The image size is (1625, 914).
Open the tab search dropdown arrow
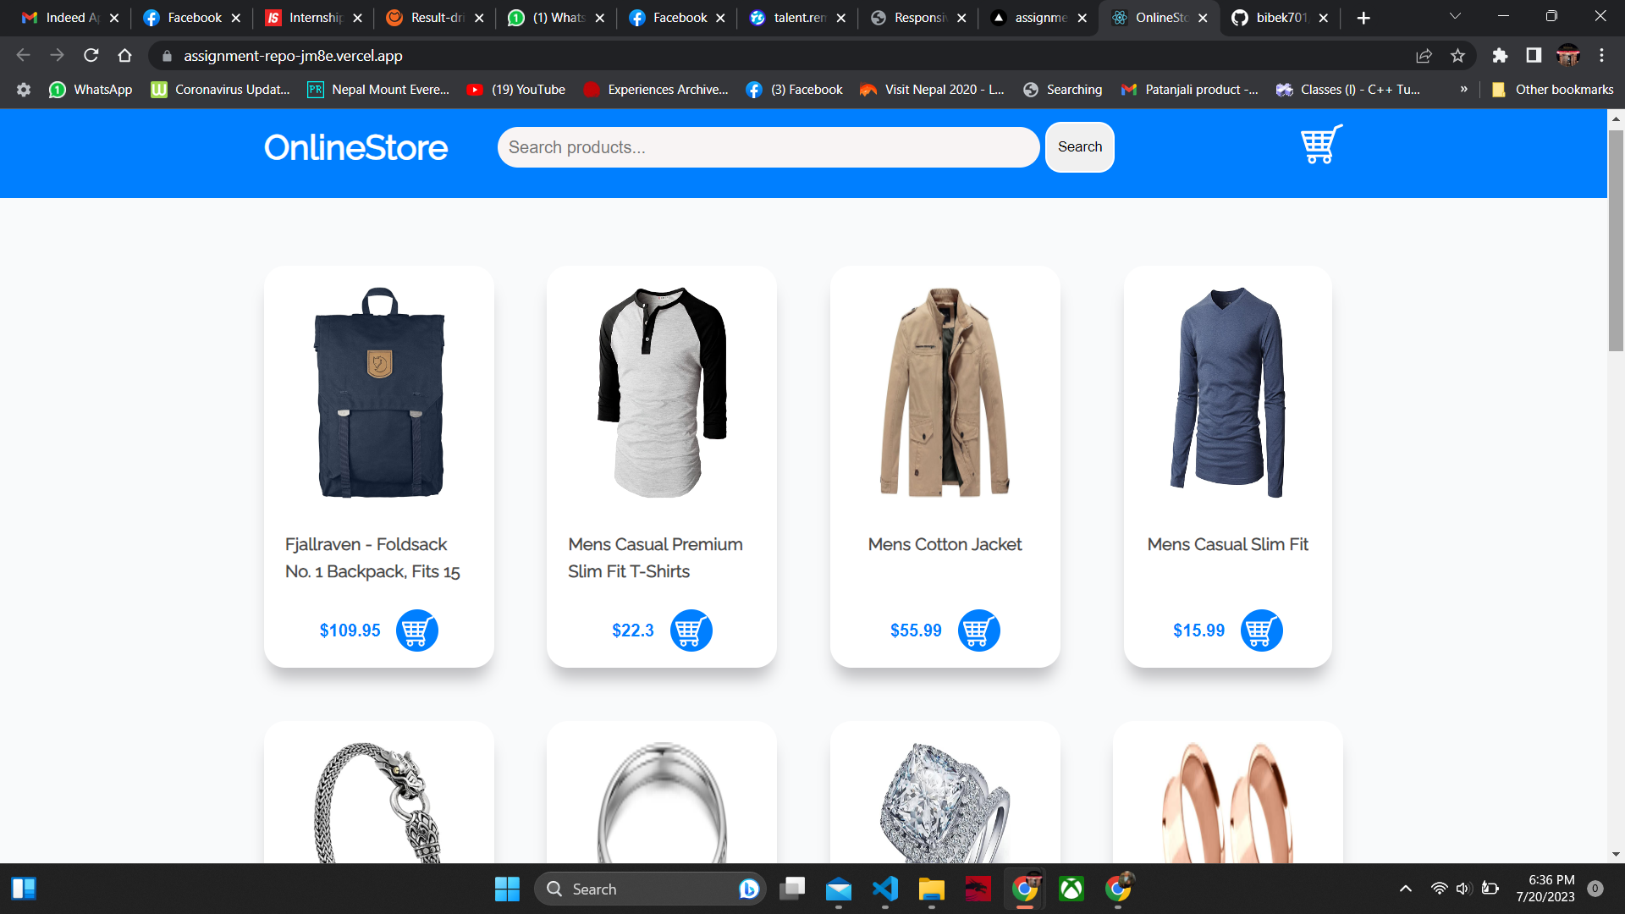[x=1455, y=16]
